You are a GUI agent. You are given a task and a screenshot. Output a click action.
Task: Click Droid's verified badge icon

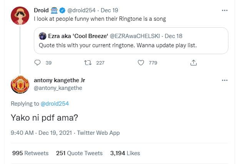point(67,10)
